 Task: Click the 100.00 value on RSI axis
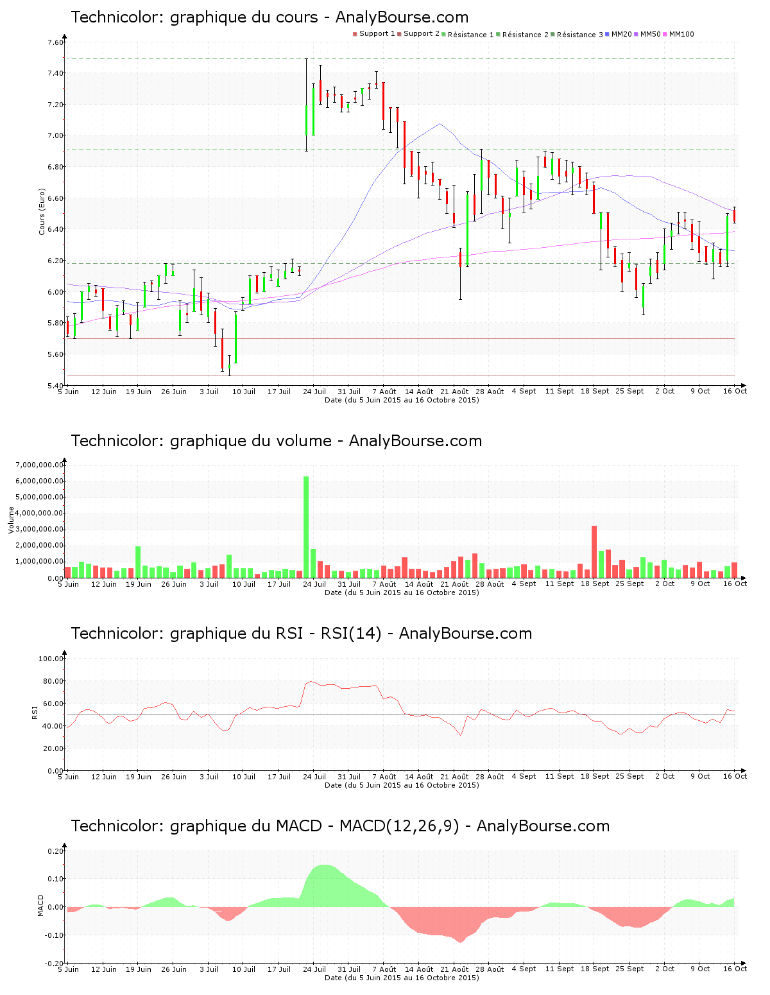(51, 659)
